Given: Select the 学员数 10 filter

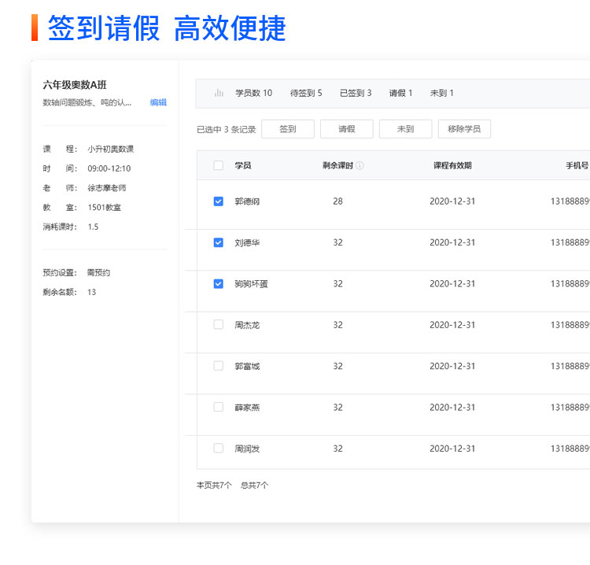Looking at the screenshot, I should (253, 93).
